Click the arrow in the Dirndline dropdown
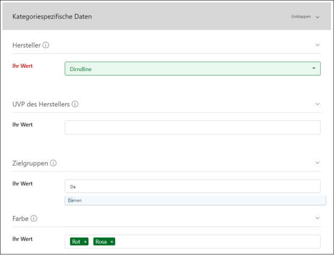The height and width of the screenshot is (255, 334). pos(314,68)
